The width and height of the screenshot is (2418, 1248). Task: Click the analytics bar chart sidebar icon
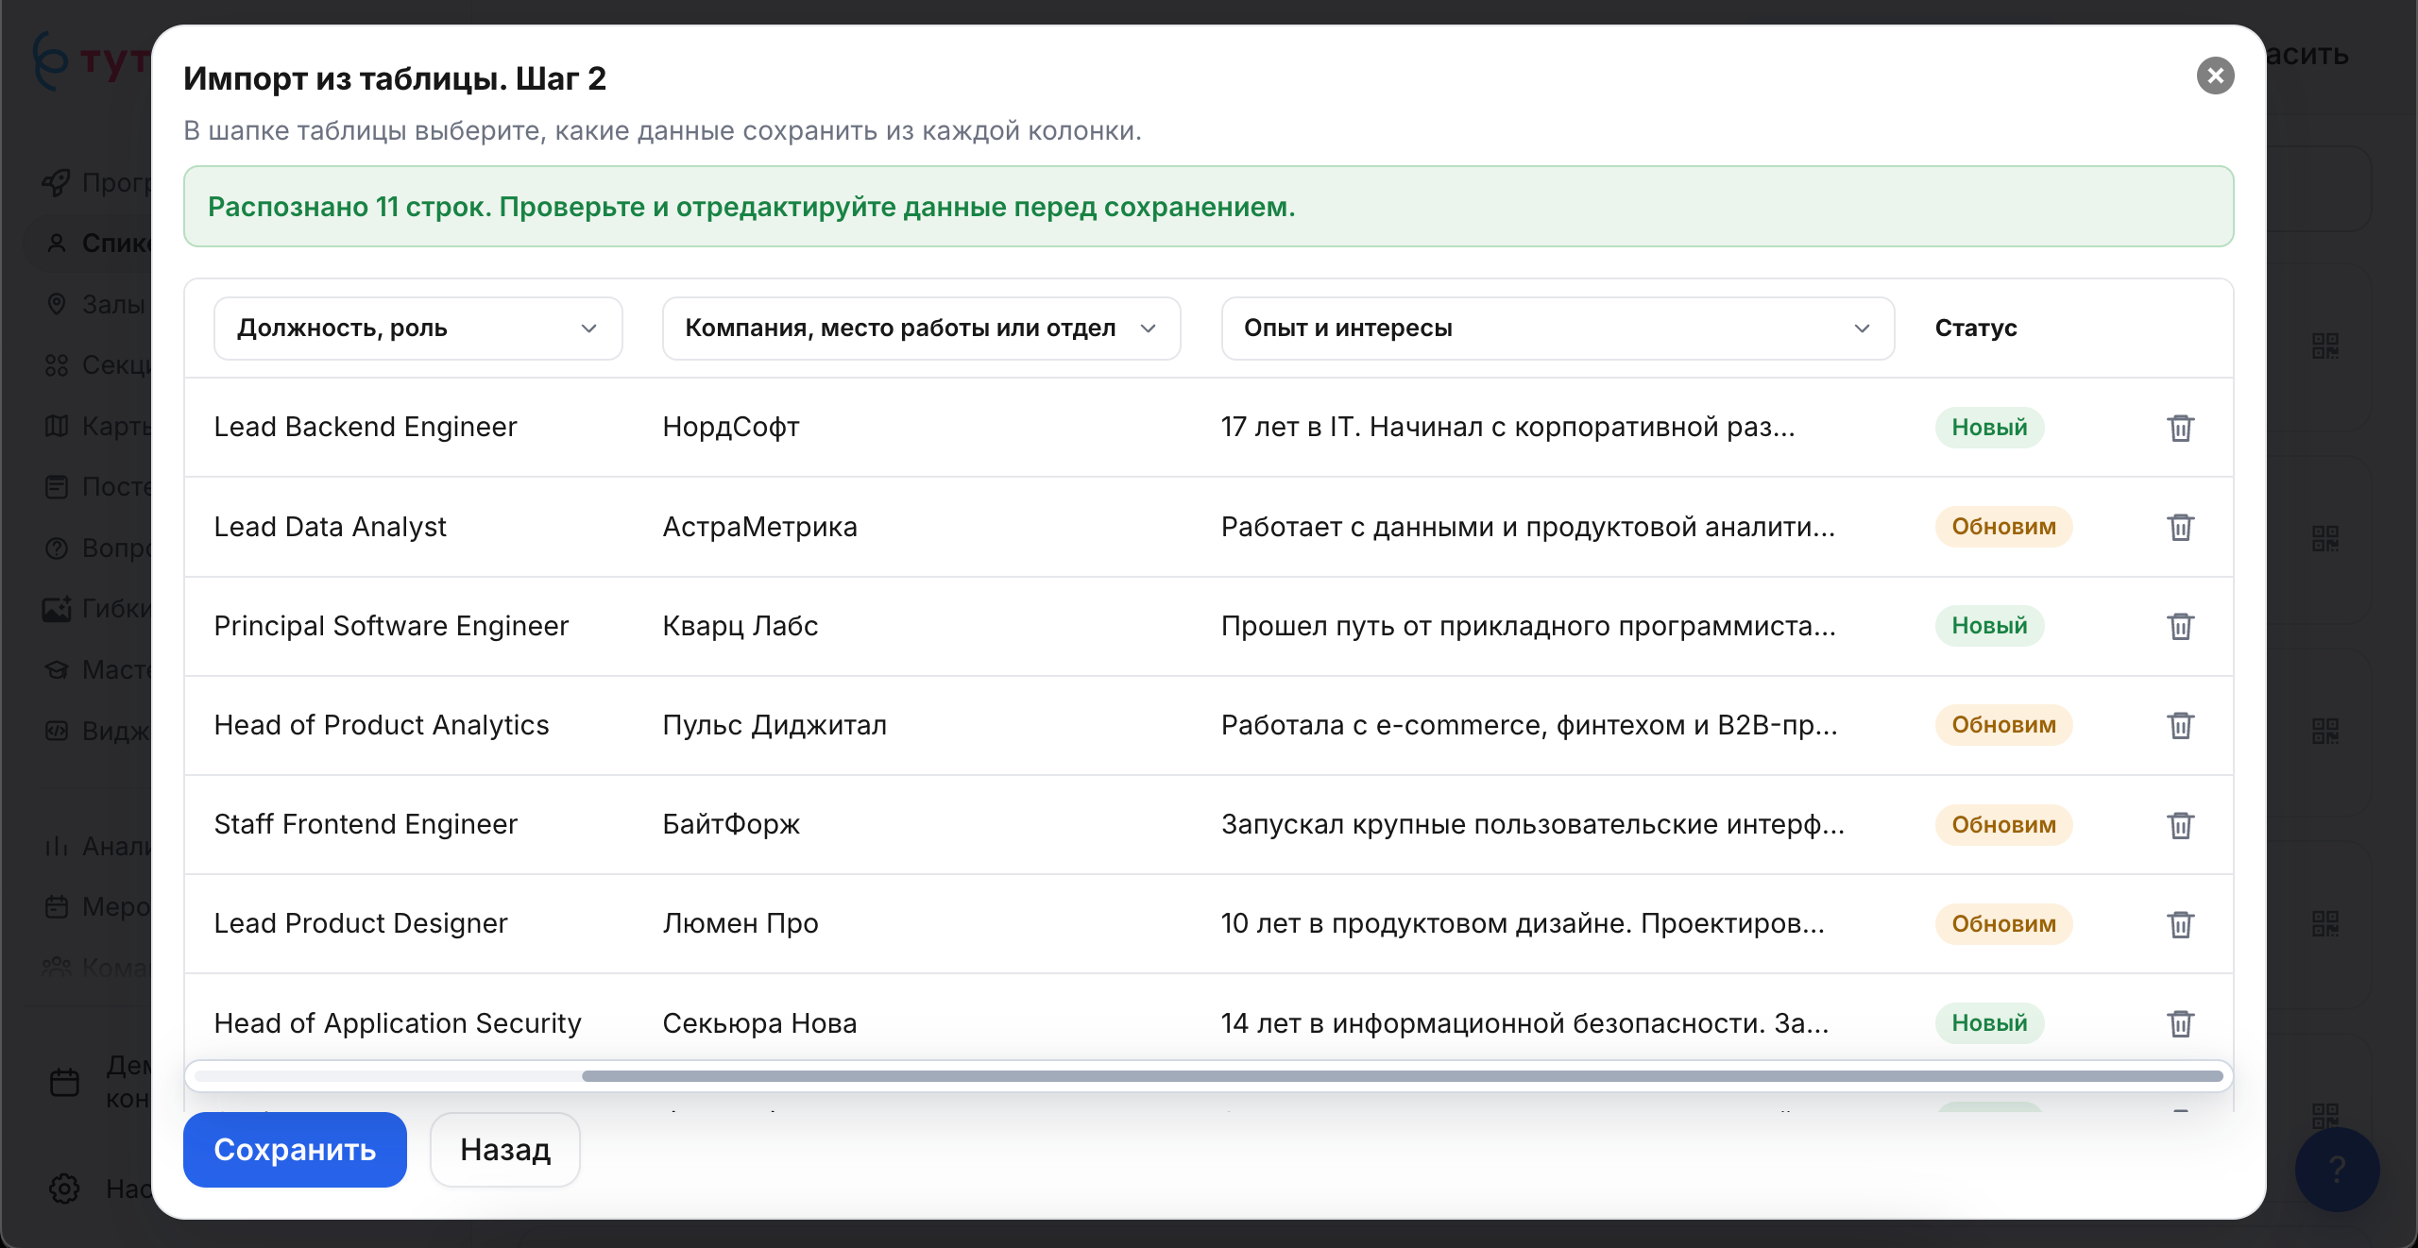click(57, 846)
